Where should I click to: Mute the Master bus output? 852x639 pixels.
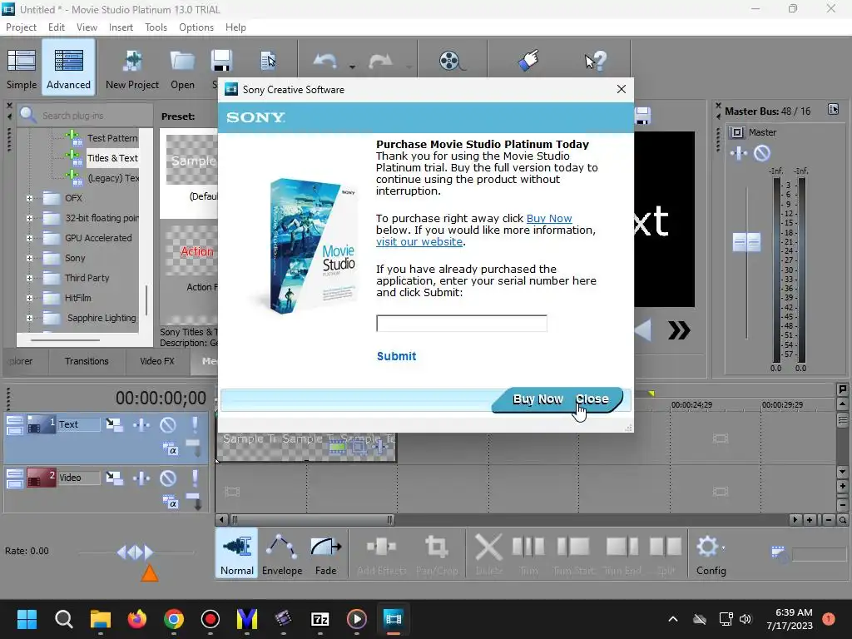pyautogui.click(x=762, y=153)
